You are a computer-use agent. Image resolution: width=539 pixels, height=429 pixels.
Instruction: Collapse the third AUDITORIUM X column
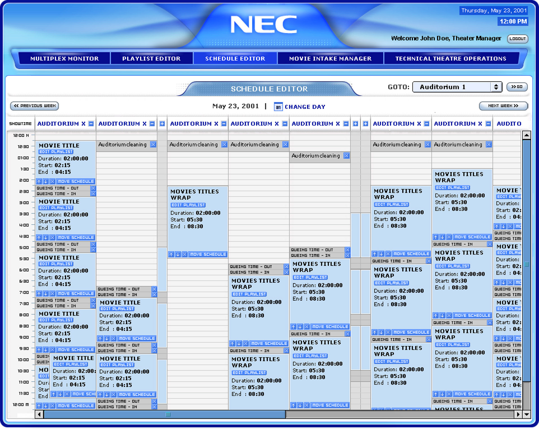tap(224, 124)
